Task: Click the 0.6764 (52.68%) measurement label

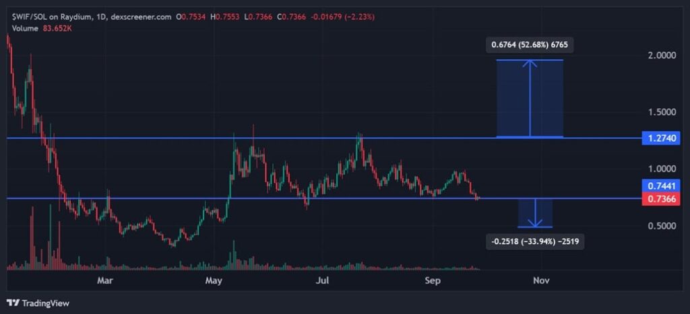Action: (x=530, y=45)
